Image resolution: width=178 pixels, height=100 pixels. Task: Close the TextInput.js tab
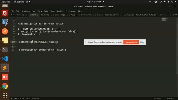pos(51,15)
